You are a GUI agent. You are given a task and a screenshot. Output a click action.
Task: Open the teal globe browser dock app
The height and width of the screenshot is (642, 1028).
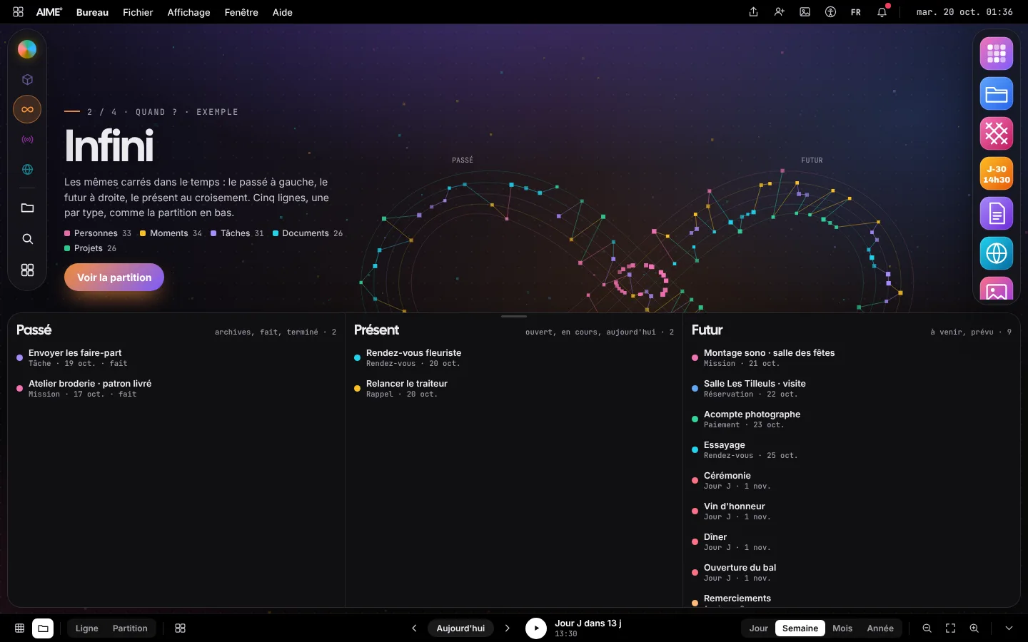(x=997, y=253)
